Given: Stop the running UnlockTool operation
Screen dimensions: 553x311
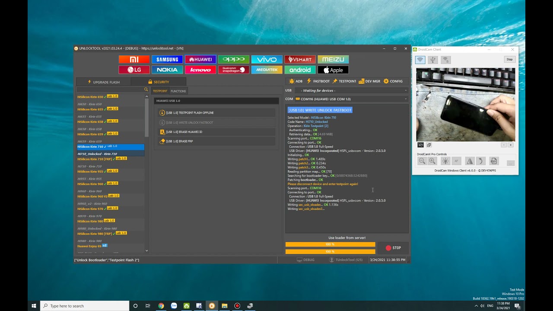Looking at the screenshot, I should (x=393, y=248).
